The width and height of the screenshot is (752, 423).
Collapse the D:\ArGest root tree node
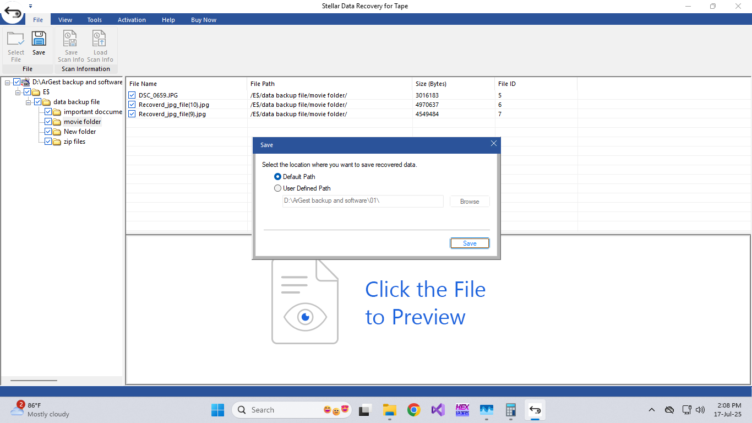(x=8, y=82)
